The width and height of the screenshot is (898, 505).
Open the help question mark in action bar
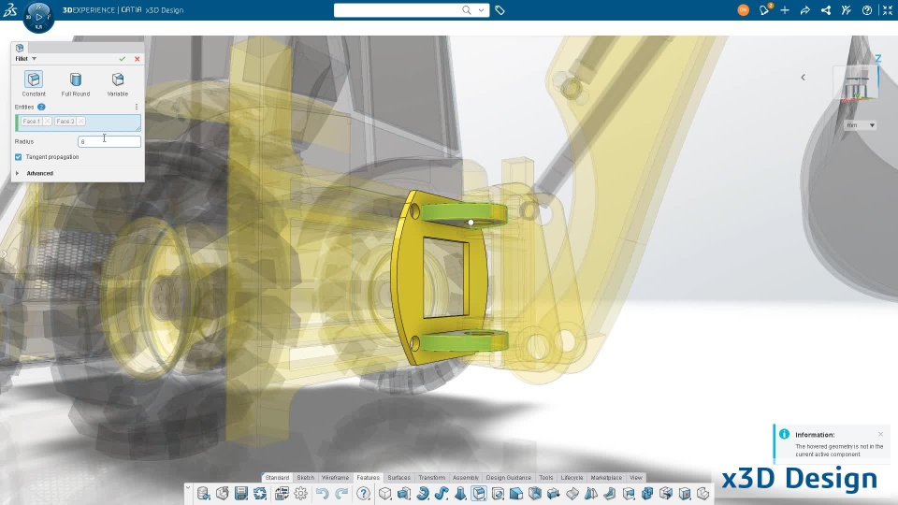363,494
